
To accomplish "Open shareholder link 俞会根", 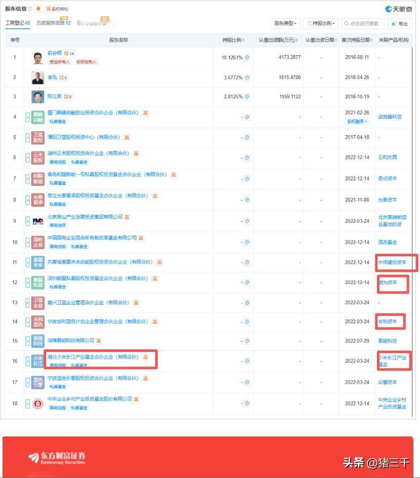I will (x=55, y=53).
